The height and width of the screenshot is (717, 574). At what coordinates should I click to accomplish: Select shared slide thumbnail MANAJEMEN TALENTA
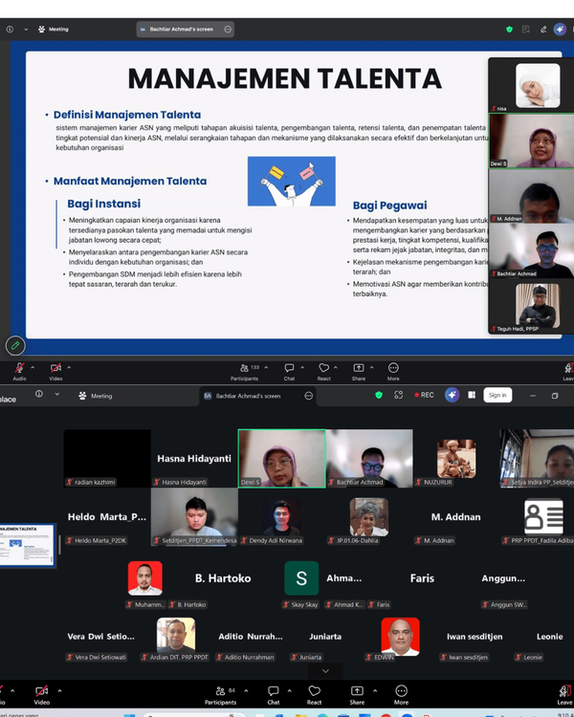(28, 546)
